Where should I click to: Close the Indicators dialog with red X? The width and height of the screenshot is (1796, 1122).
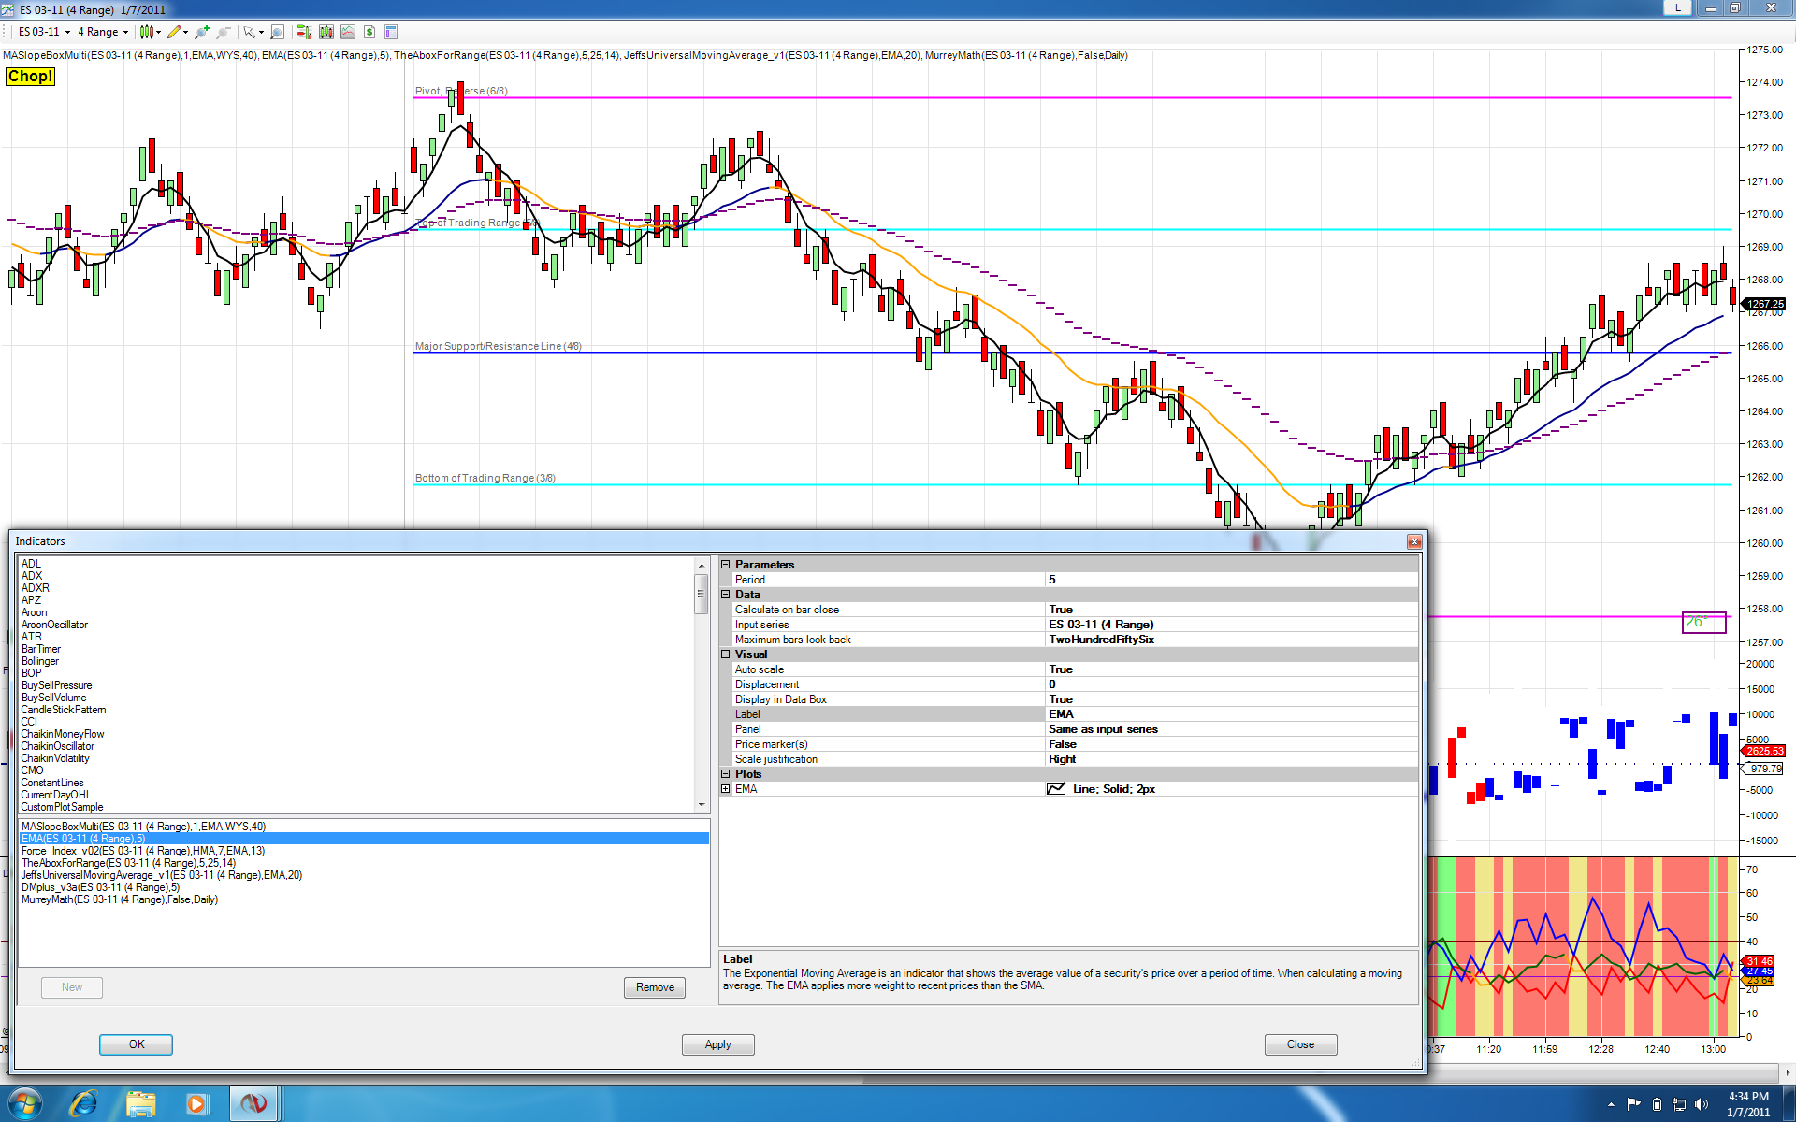[1413, 541]
